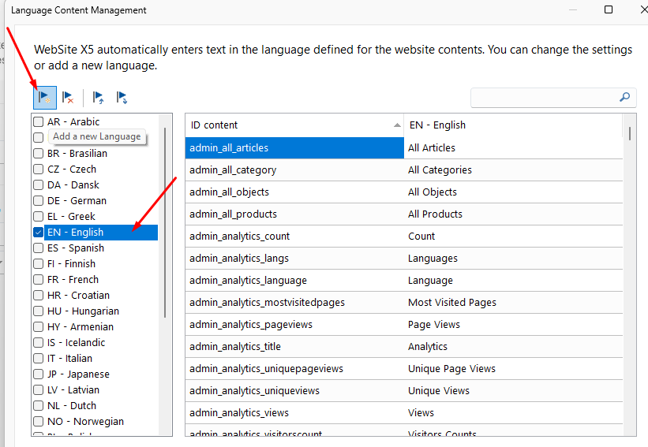The width and height of the screenshot is (648, 447).
Task: Check the HR - Croatian checkbox
Action: (39, 296)
